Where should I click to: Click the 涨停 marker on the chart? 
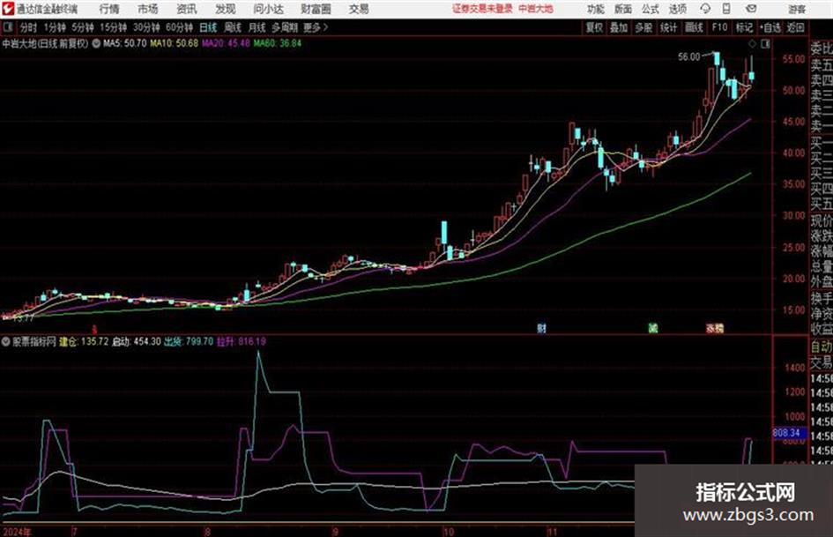point(715,329)
